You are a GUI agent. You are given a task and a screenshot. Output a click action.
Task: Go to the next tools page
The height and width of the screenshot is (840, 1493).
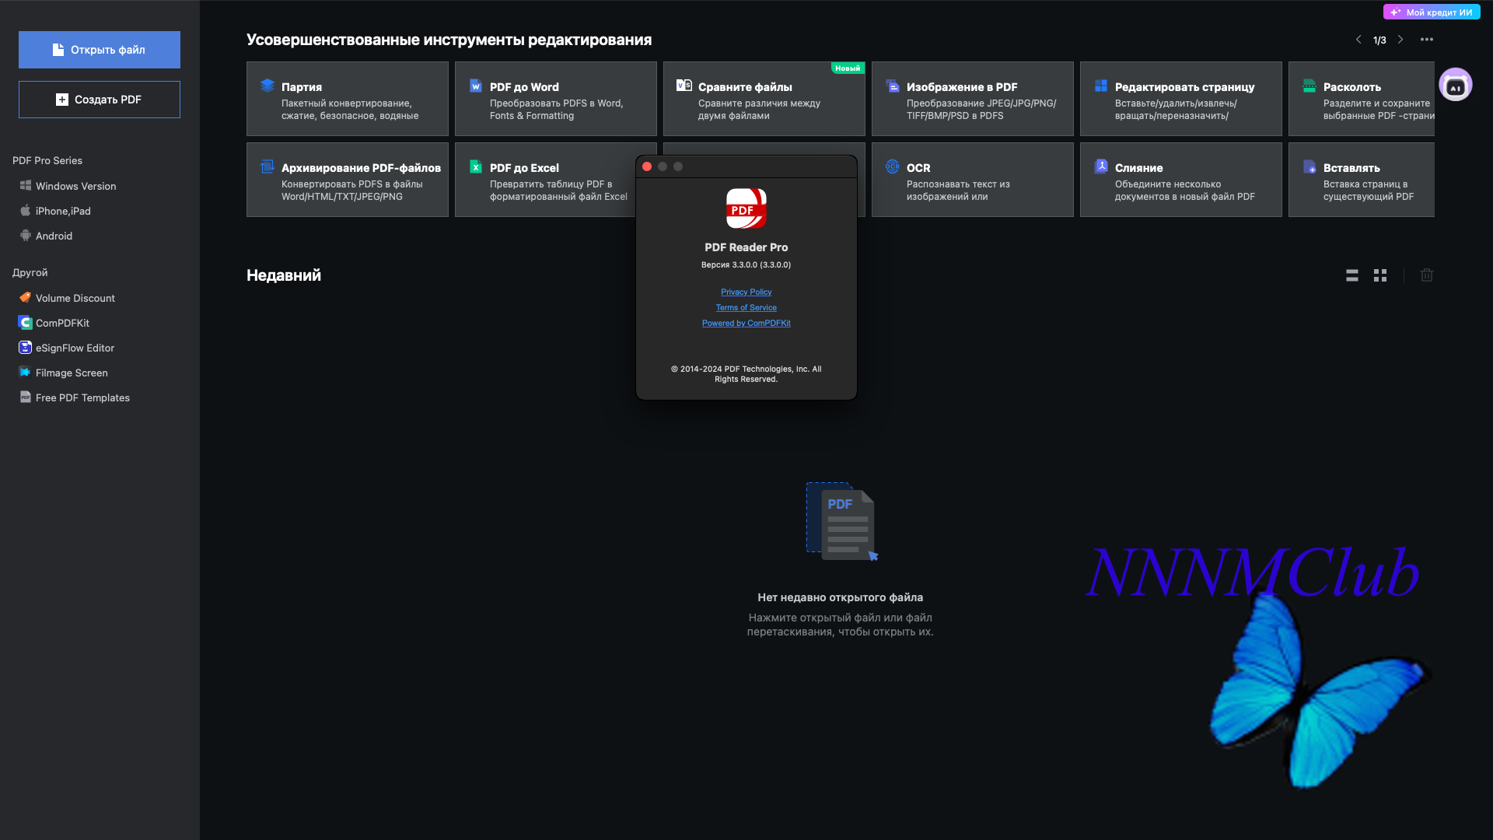point(1400,40)
